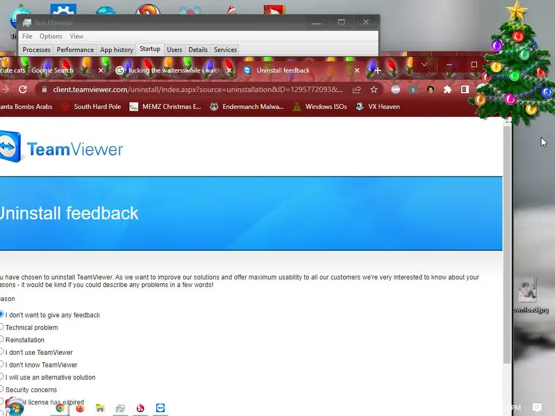Open TeamViewer from the taskbar
The image size is (555, 416).
pos(160,408)
